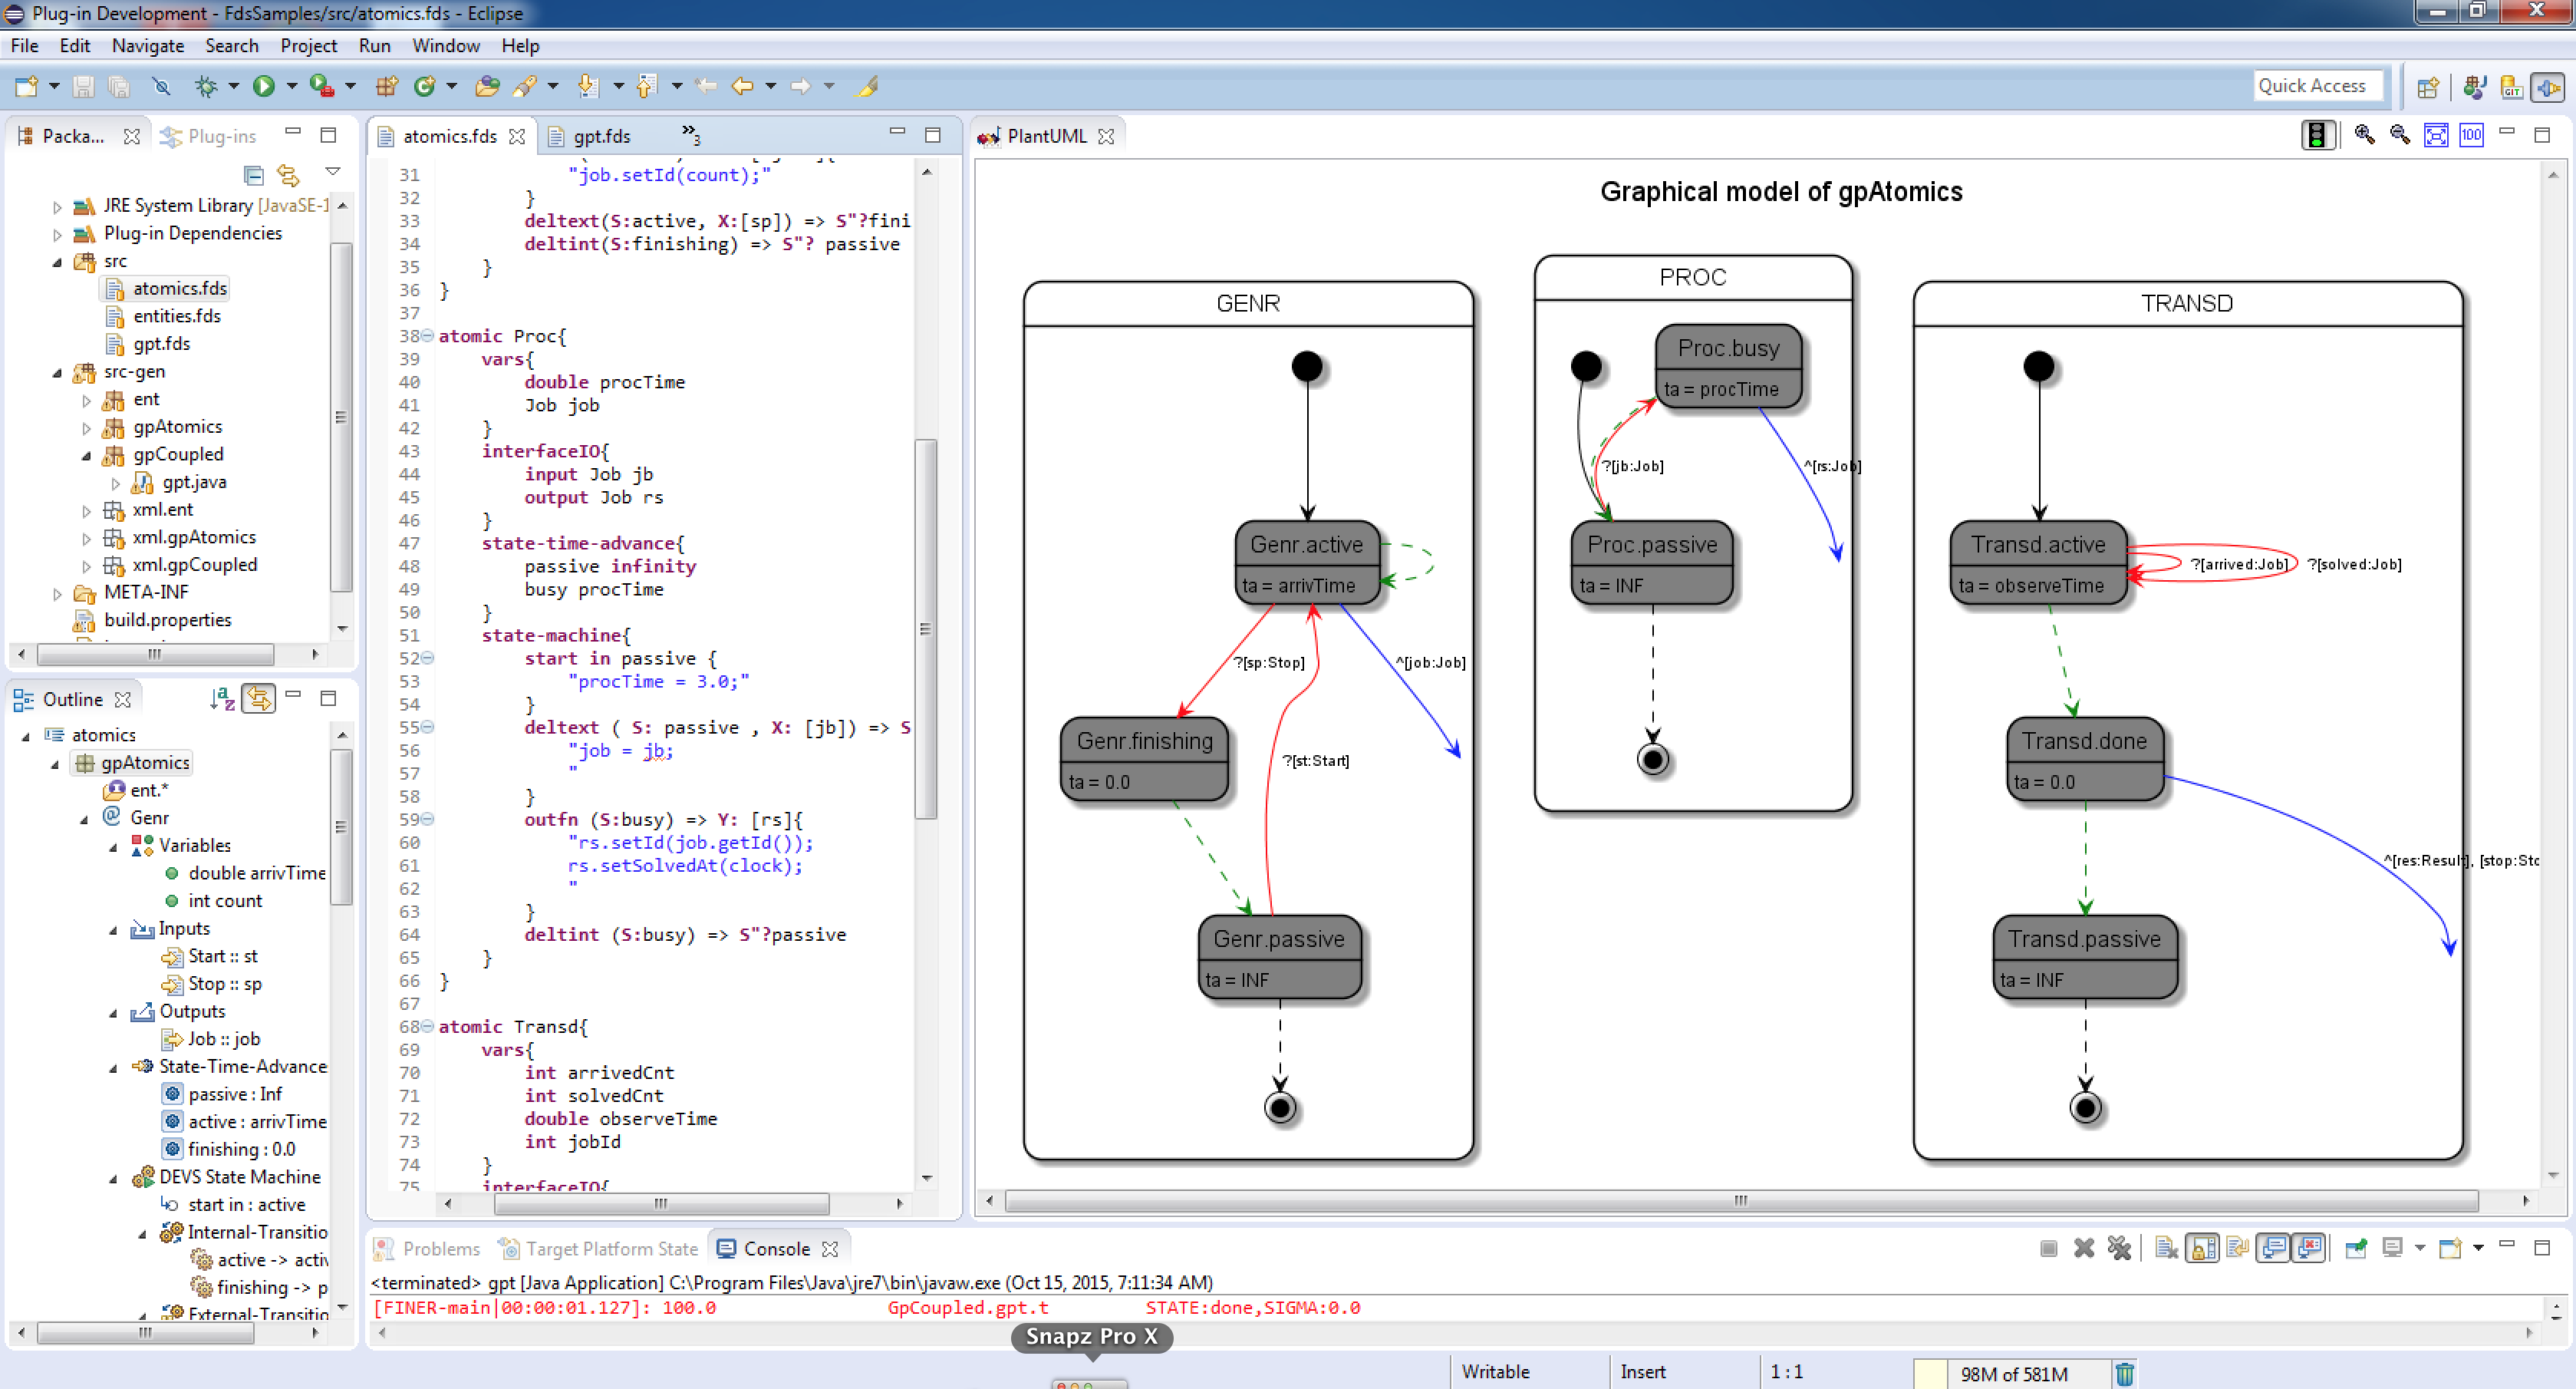Open External Tools run icon
Image resolution: width=2576 pixels, height=1389 pixels.
[321, 87]
